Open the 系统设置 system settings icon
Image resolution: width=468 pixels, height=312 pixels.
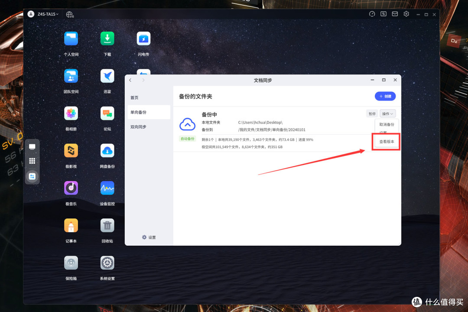tap(107, 263)
